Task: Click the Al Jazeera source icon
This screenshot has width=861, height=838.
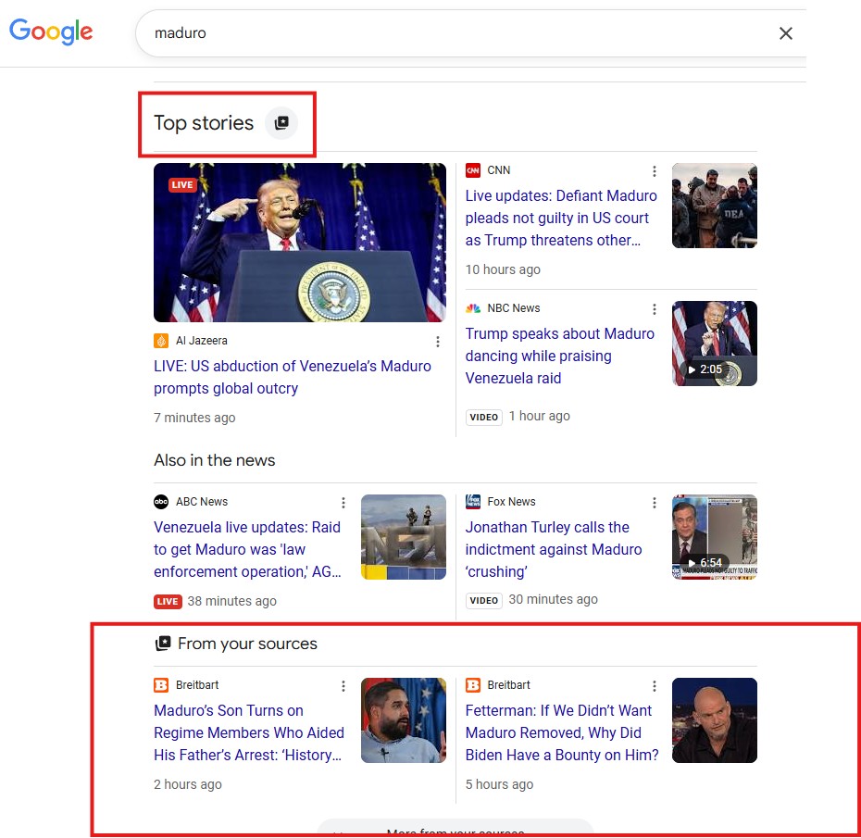Action: [162, 340]
